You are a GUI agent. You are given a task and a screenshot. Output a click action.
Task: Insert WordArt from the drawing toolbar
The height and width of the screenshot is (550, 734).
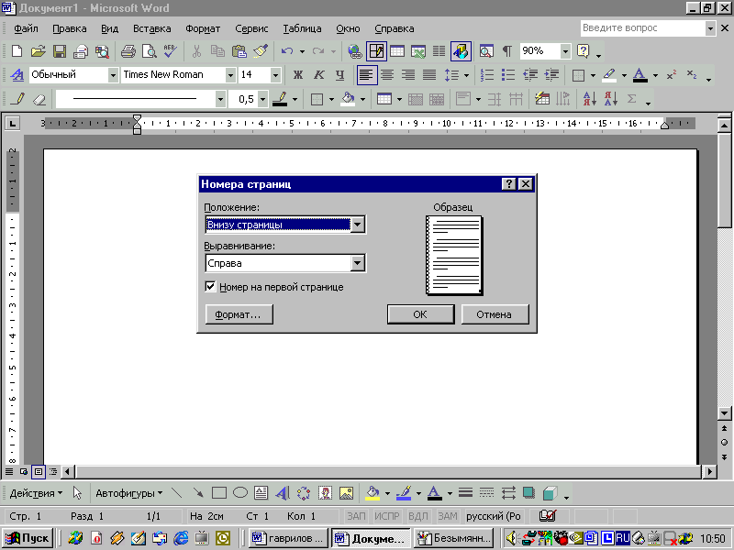[x=283, y=493]
